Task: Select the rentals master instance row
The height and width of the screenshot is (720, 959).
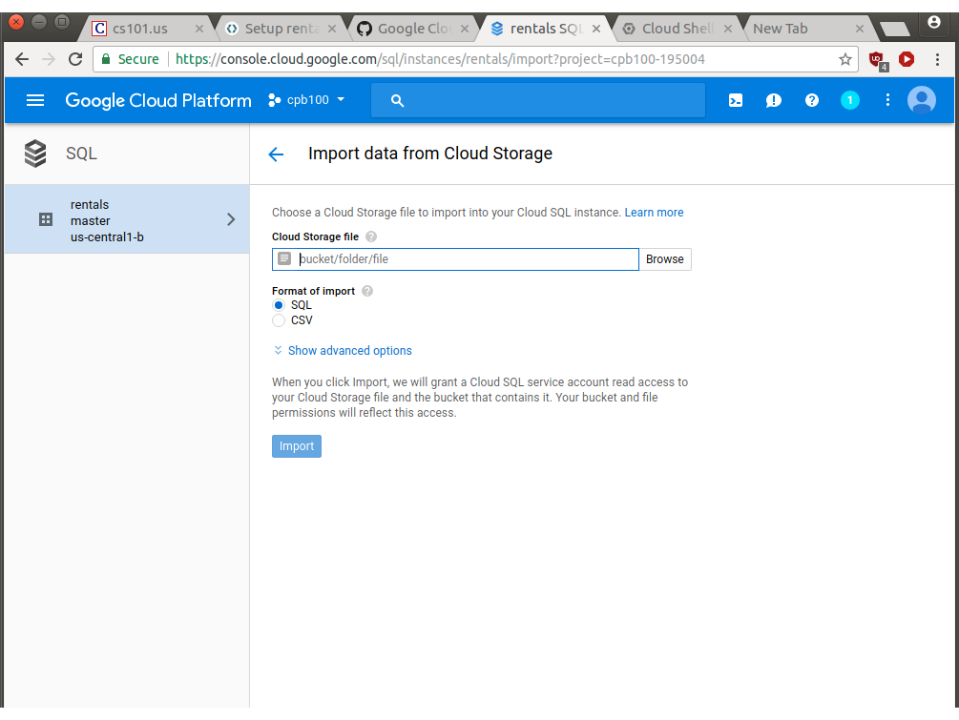Action: tap(127, 220)
